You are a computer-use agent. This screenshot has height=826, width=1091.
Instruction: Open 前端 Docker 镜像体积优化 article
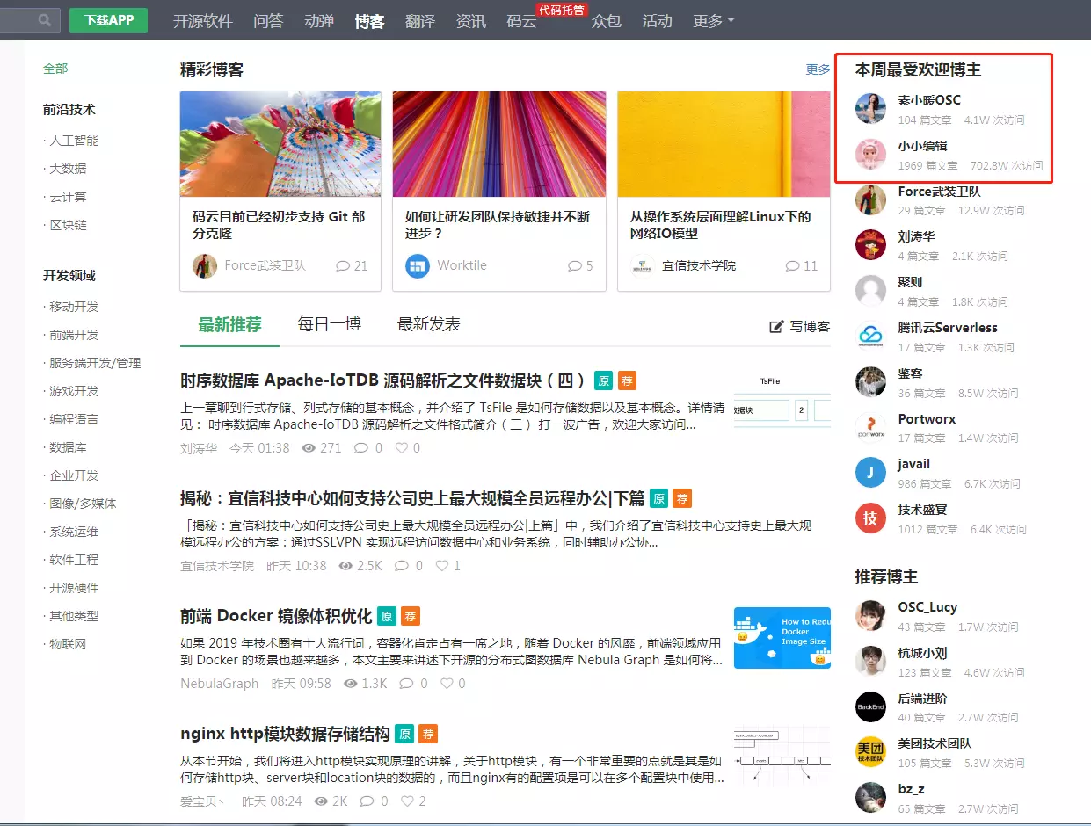[276, 615]
